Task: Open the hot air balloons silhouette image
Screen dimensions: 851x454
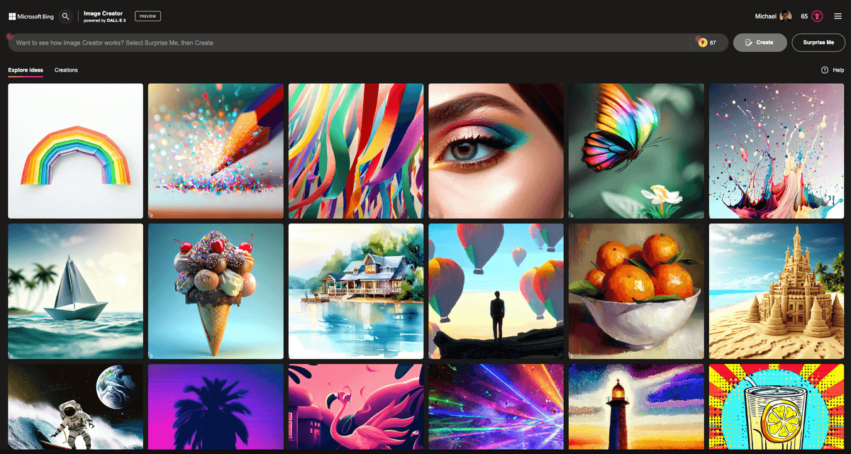Action: [496, 291]
